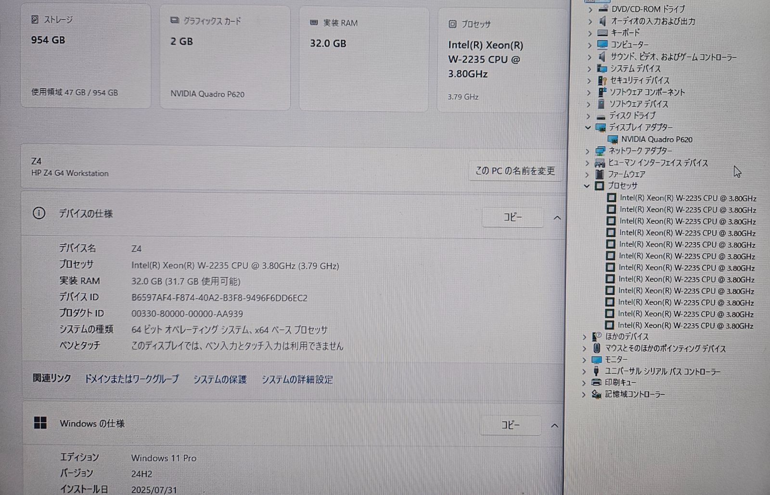Select the ネットワーク アダプター icon
This screenshot has width=770, height=495.
point(600,151)
